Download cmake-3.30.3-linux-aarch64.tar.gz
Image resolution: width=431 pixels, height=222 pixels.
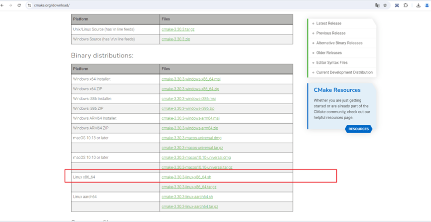point(190,207)
